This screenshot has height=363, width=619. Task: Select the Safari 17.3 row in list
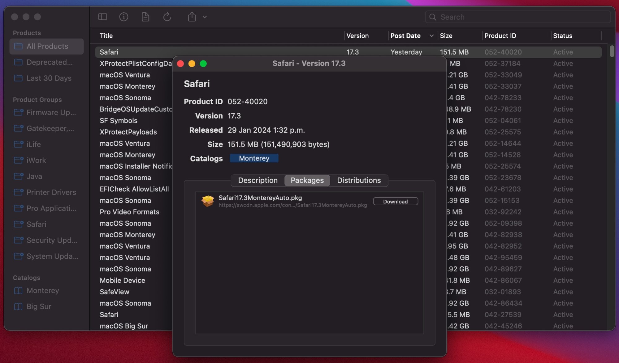pos(348,52)
